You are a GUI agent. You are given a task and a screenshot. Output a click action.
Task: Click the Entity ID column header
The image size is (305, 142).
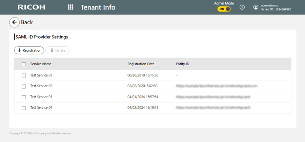(x=182, y=64)
